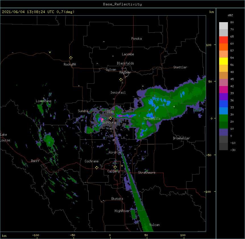Click the Sylvan label
This screenshot has height=239, width=245.
point(111,70)
